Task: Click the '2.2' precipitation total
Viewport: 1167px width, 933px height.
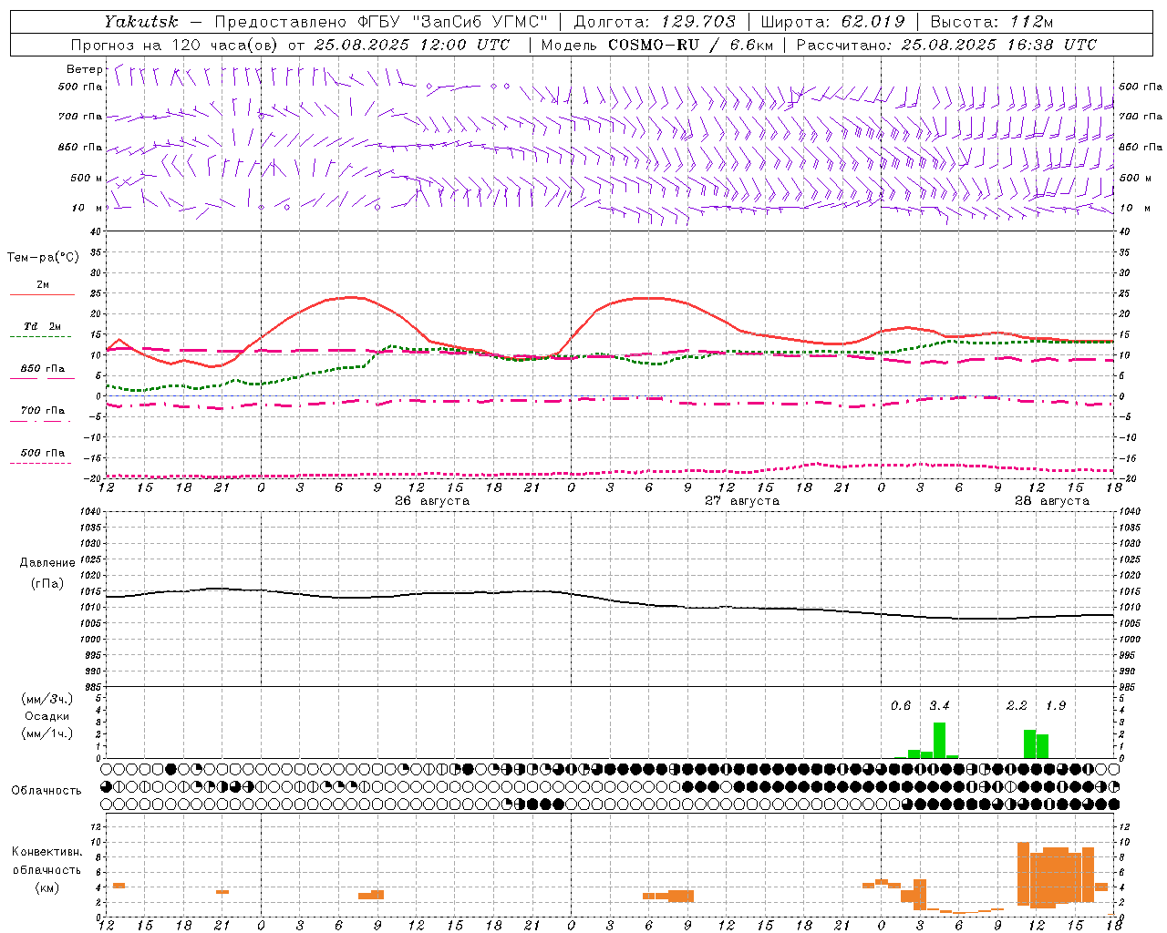Action: (1017, 706)
